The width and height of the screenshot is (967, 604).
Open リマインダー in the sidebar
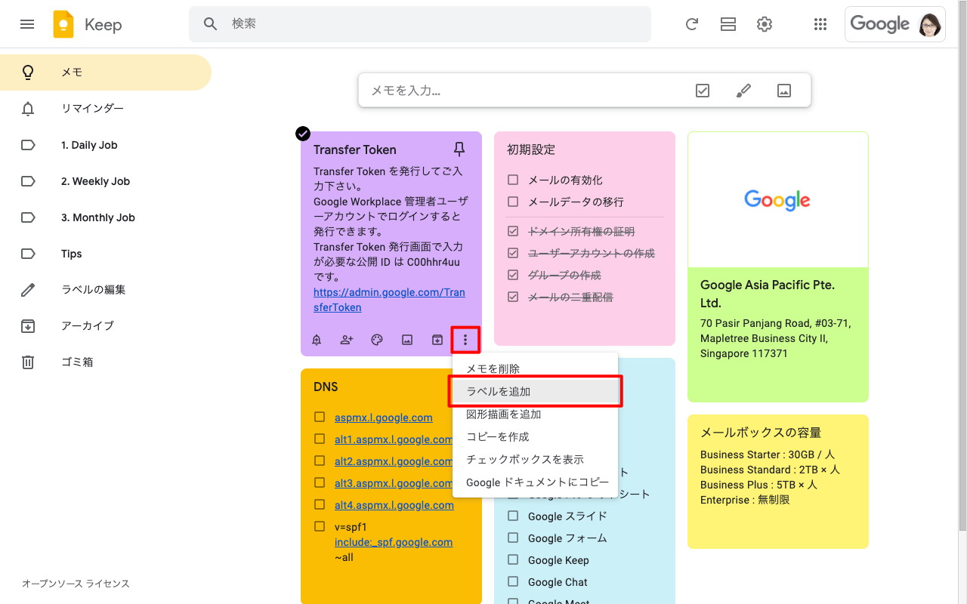click(106, 109)
